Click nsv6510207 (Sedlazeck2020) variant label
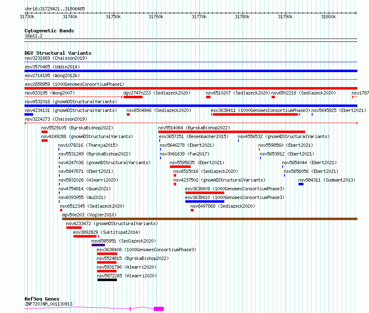369x313 pixels. click(238, 93)
